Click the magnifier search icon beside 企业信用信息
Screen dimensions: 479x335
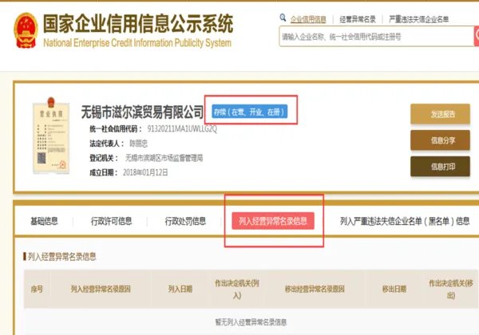coord(283,18)
